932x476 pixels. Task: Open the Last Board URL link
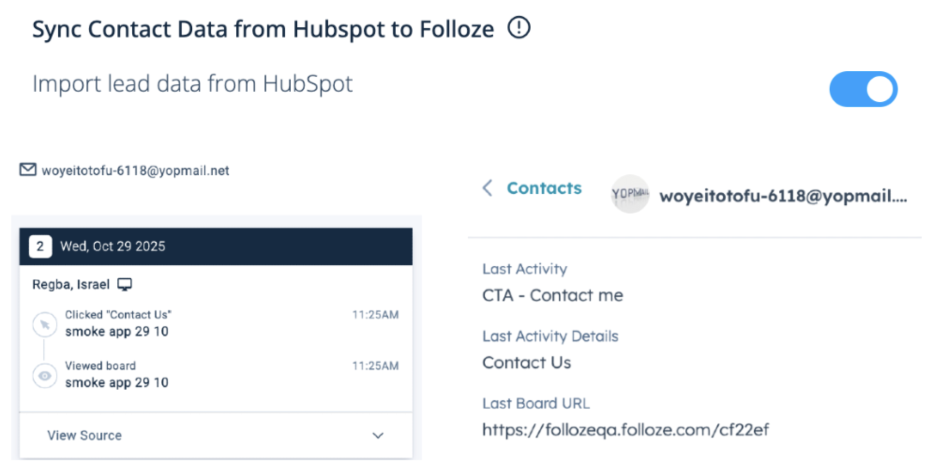point(625,430)
